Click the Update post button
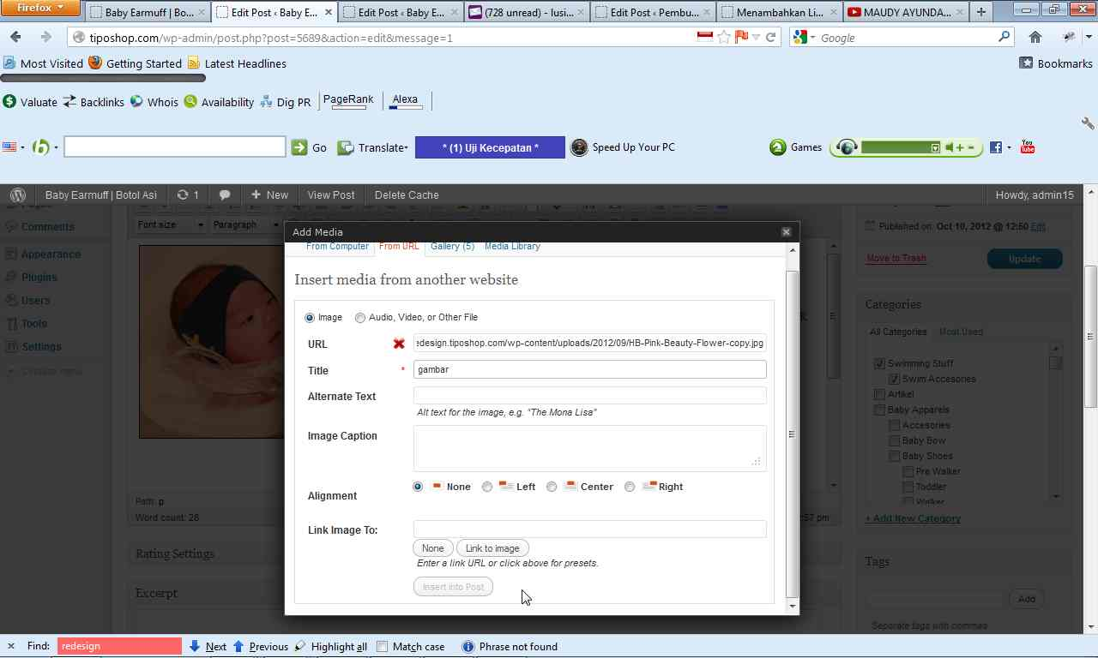Screen dimensions: 1098x658 click(x=1024, y=259)
